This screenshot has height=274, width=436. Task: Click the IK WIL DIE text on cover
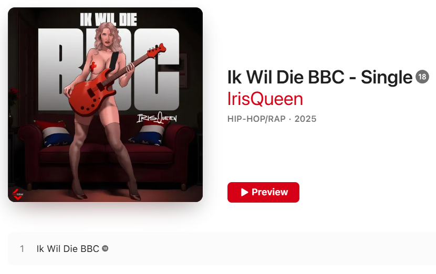[108, 19]
